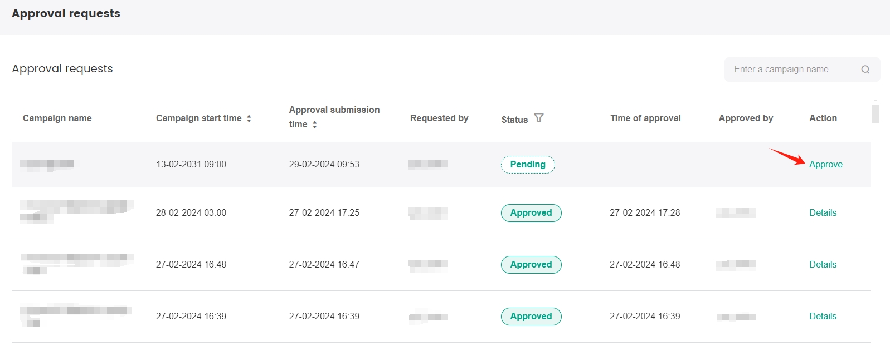This screenshot has height=346, width=890.
Task: Open Details for 28-02-2024 03:00 campaign
Action: pyautogui.click(x=823, y=213)
